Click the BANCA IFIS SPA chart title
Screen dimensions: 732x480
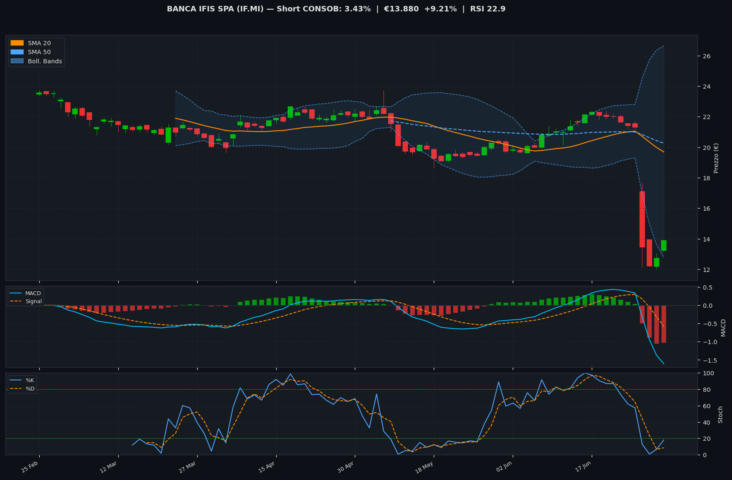coord(336,9)
